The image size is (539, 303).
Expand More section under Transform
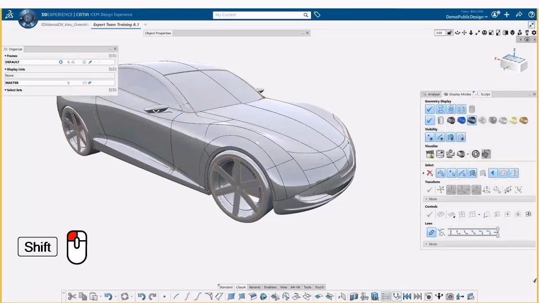[x=432, y=199]
